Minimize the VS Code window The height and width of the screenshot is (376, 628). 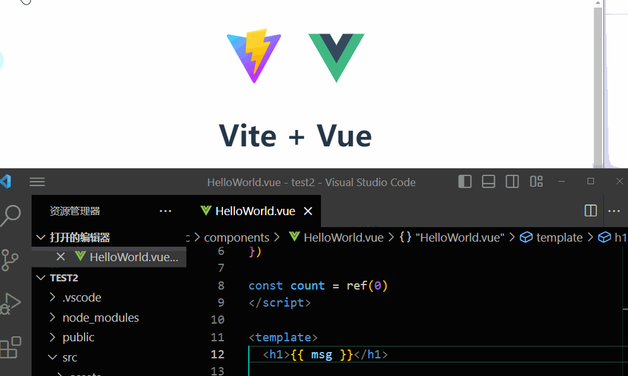click(562, 182)
